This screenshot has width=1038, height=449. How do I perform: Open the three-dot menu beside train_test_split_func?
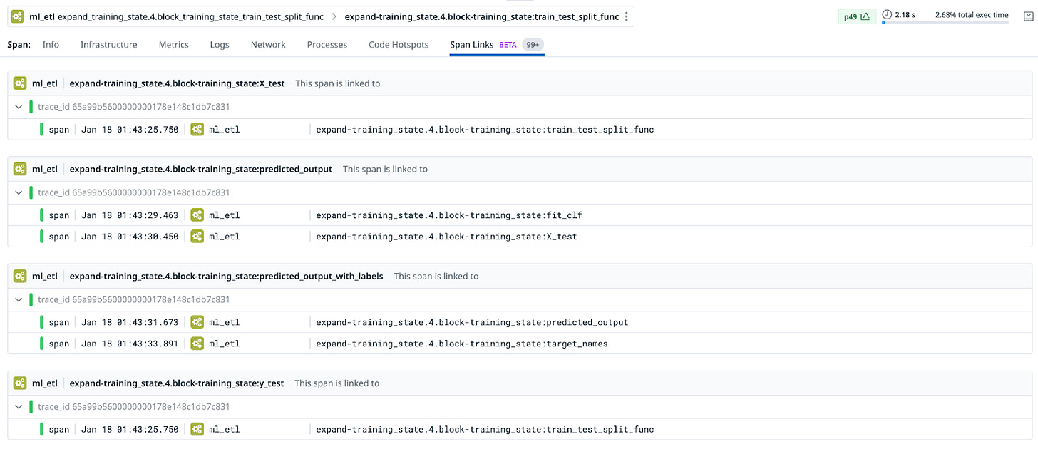[626, 16]
